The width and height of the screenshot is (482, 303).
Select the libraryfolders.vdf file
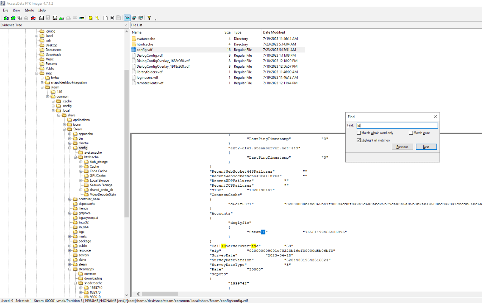(149, 72)
